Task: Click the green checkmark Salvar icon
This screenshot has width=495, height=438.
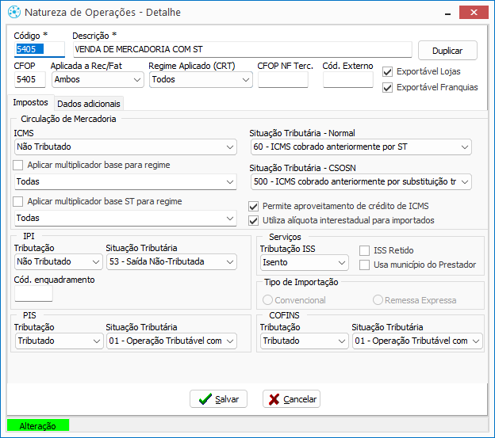Action: click(205, 399)
